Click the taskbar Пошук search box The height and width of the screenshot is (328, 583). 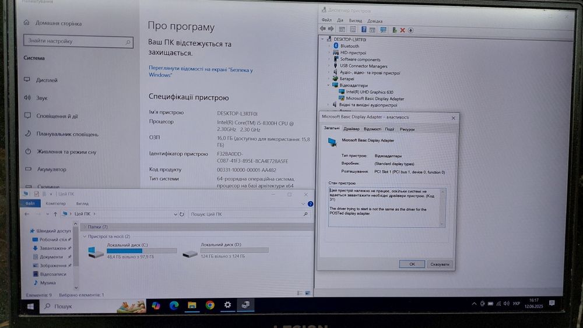tap(93, 306)
